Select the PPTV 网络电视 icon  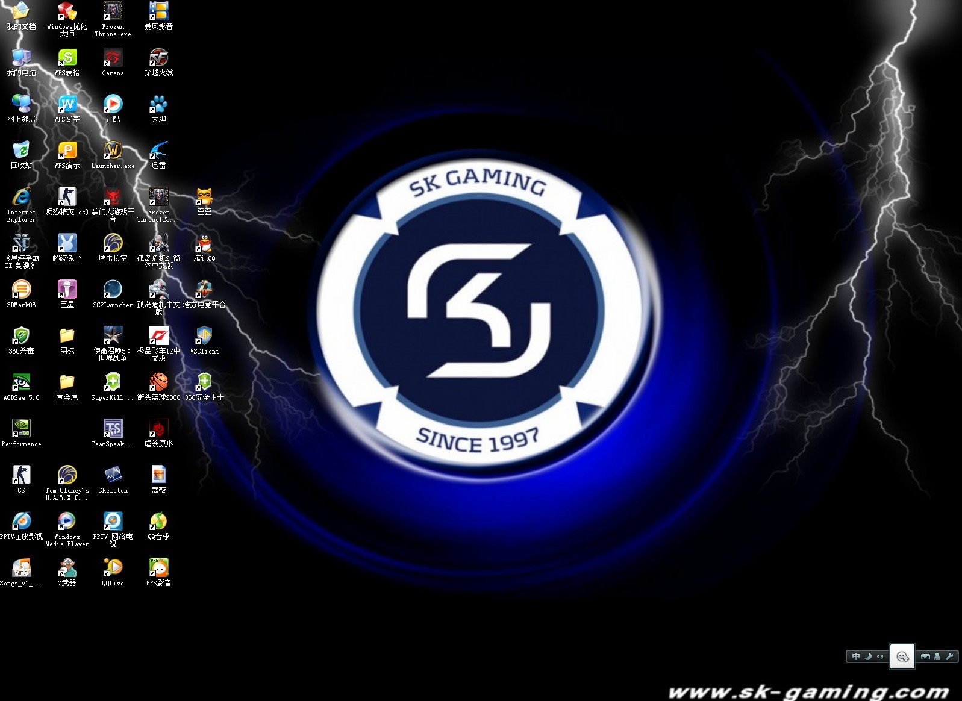[113, 522]
